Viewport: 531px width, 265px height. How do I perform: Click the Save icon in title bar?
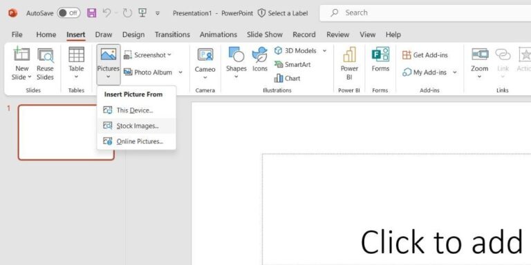point(92,13)
